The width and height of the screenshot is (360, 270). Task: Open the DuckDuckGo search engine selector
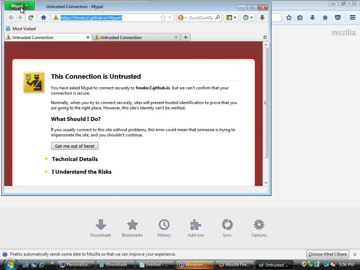(x=182, y=18)
